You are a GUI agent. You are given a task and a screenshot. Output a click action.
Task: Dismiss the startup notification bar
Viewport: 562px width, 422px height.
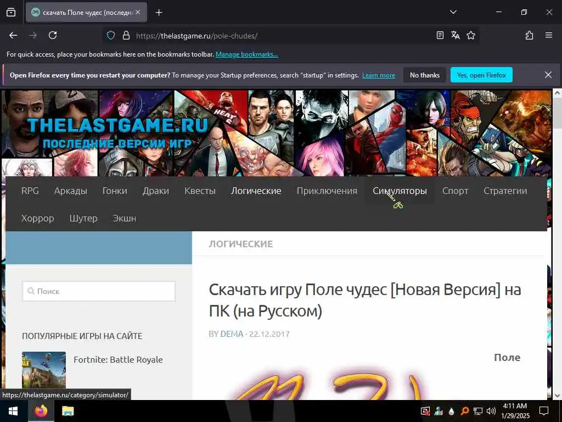(548, 75)
